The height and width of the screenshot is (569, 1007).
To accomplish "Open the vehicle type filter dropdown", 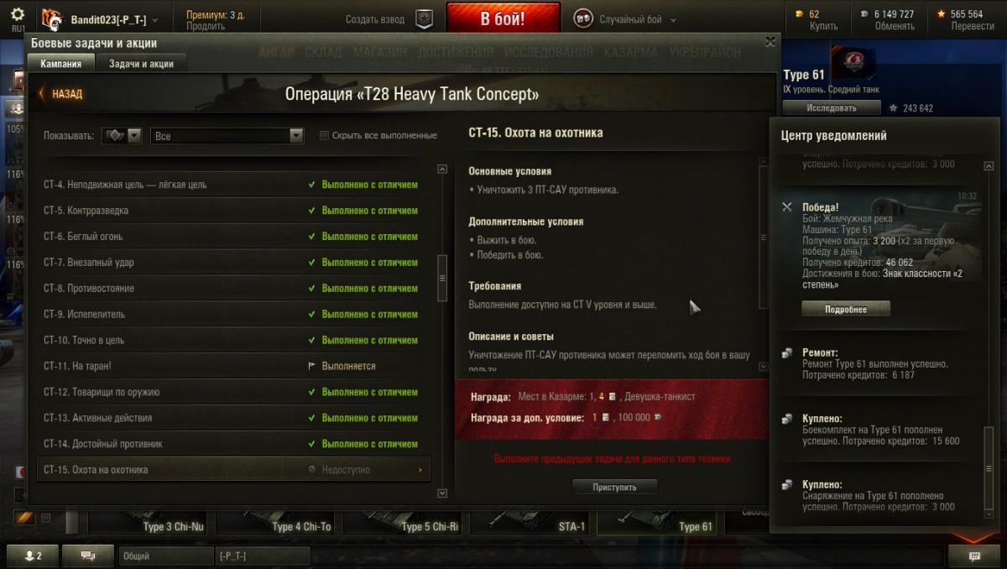I will [x=122, y=135].
